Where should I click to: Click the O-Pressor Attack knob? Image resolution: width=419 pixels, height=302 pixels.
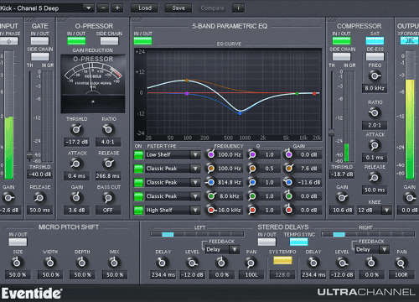click(x=75, y=164)
